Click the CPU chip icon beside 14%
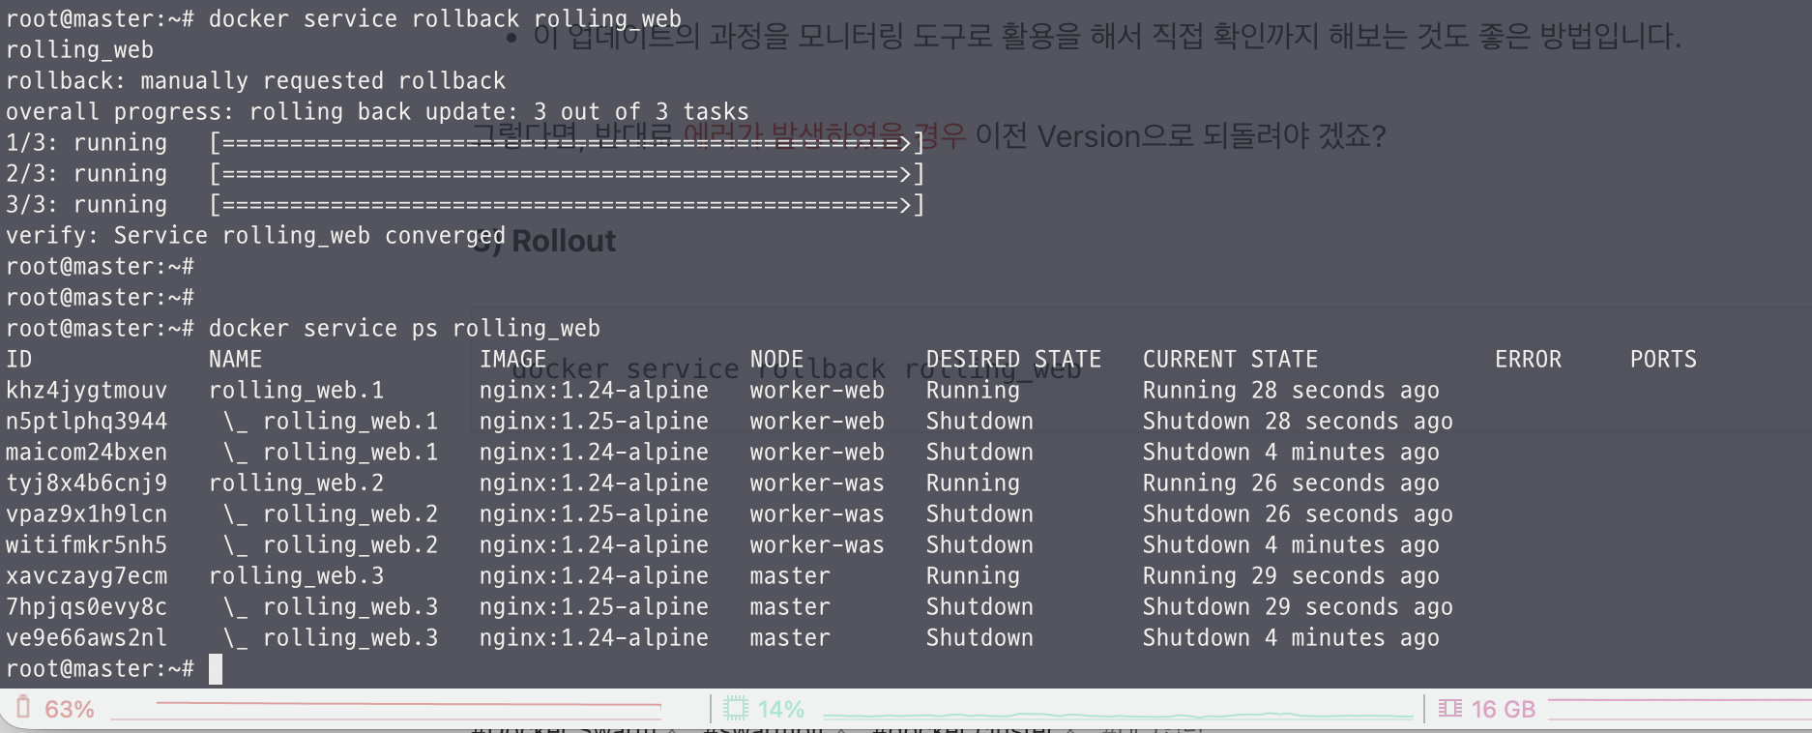This screenshot has width=1812, height=733. click(x=736, y=709)
